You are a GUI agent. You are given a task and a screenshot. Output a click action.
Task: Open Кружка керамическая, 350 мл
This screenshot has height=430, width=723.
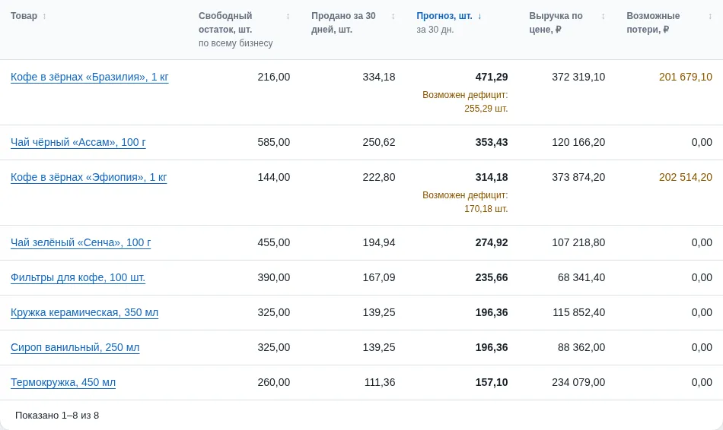point(84,312)
